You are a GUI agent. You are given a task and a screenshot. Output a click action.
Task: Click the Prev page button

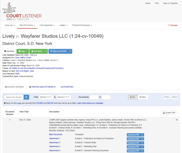[167, 97]
